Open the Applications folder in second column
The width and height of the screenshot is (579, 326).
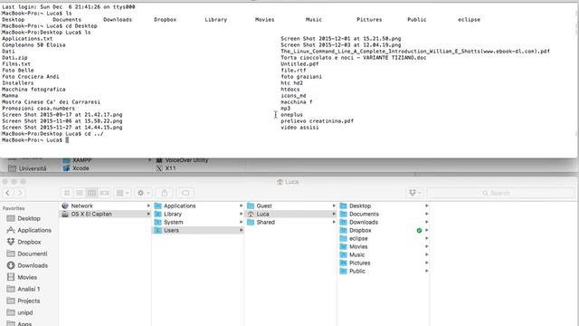click(x=198, y=206)
